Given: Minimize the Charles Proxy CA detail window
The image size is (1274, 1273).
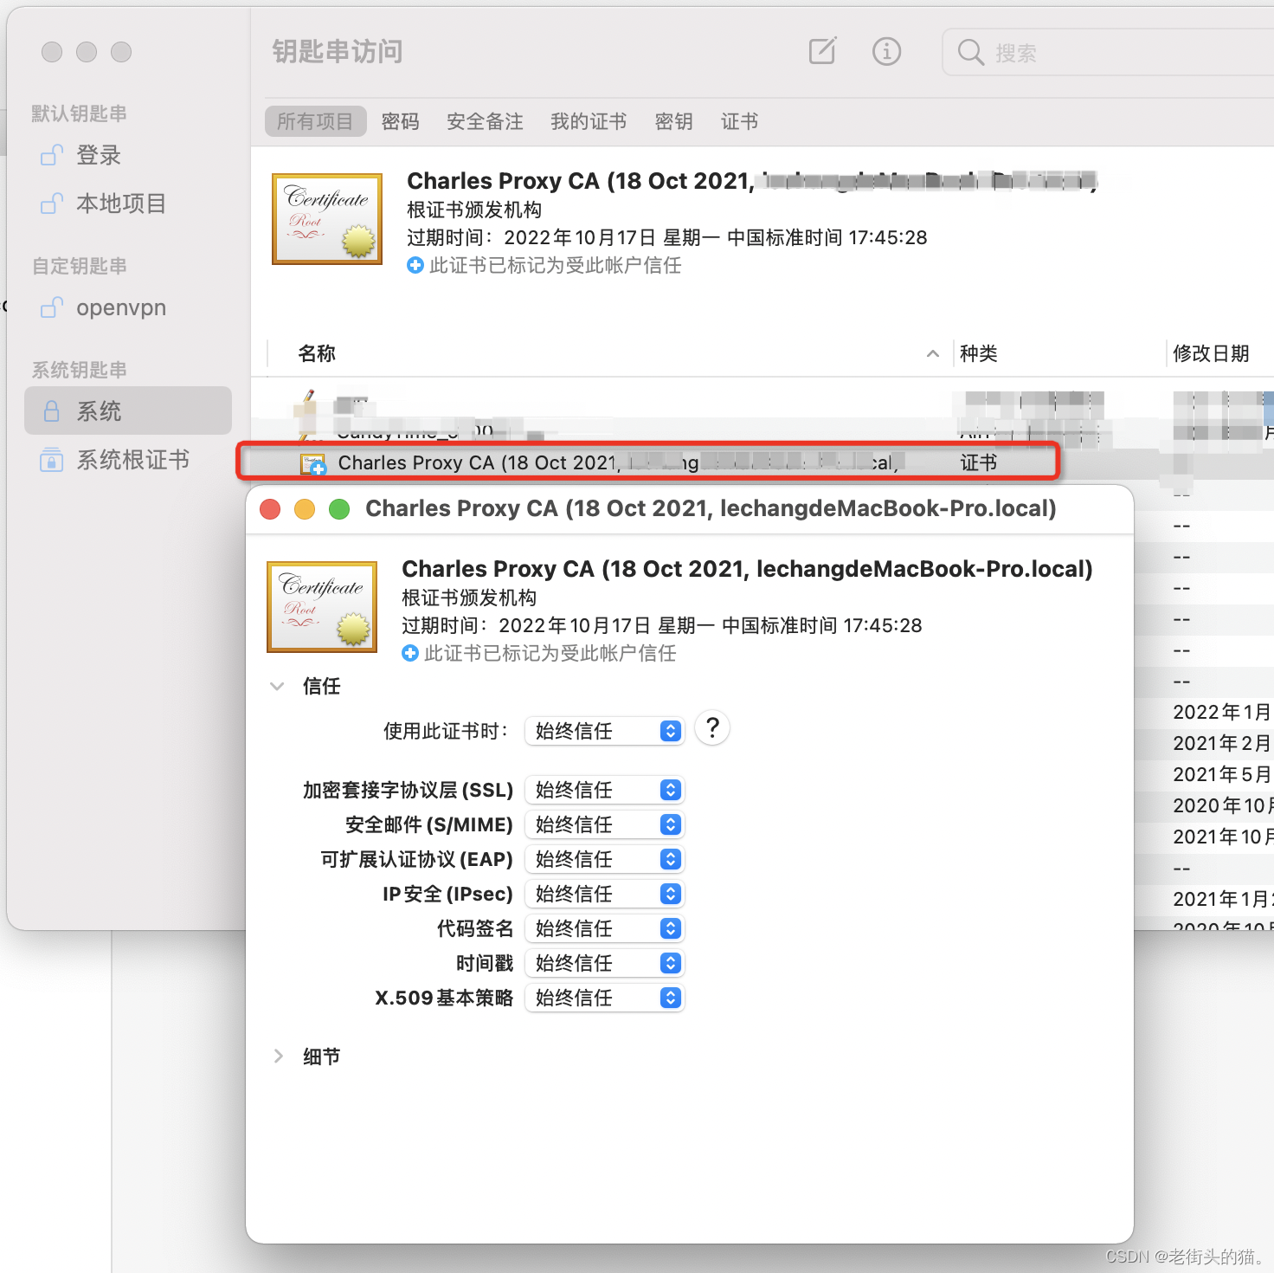Looking at the screenshot, I should point(305,509).
